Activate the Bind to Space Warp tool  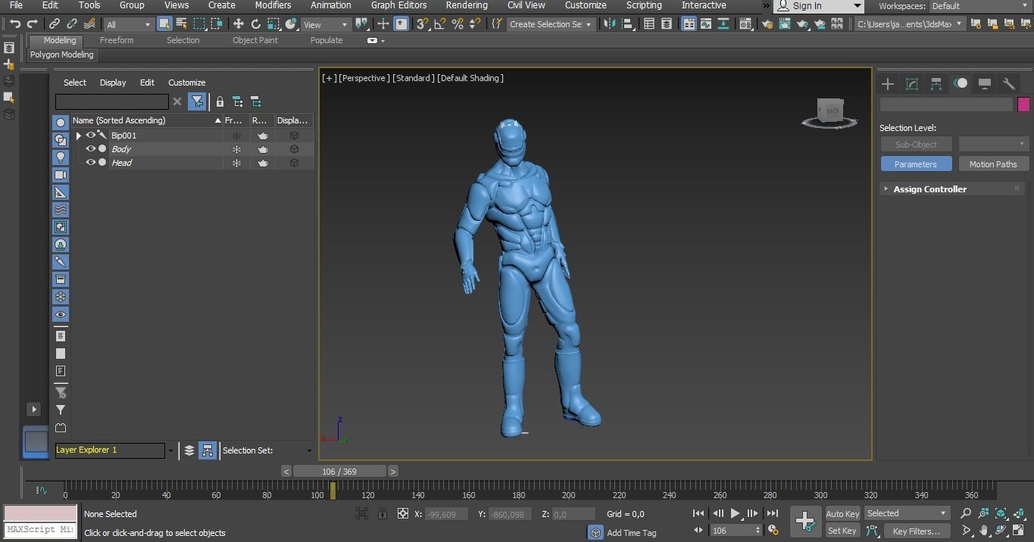[89, 24]
